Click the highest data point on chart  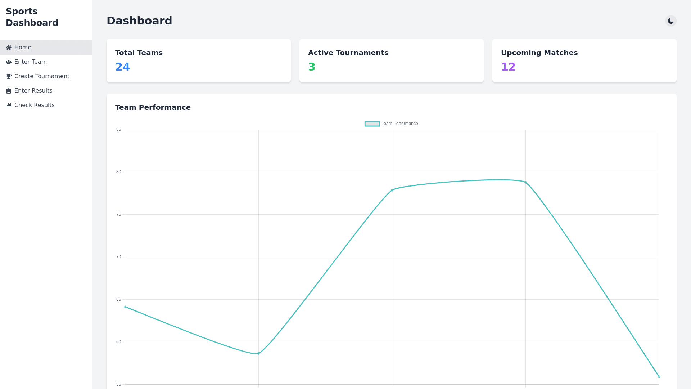click(x=525, y=183)
